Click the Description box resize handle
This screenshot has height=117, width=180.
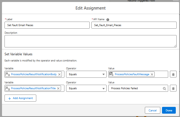[x=175, y=46]
